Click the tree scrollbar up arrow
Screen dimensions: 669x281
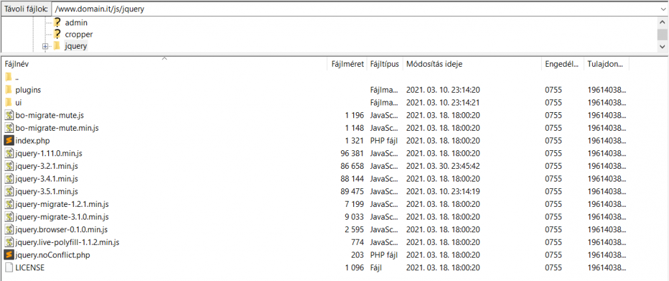(662, 22)
